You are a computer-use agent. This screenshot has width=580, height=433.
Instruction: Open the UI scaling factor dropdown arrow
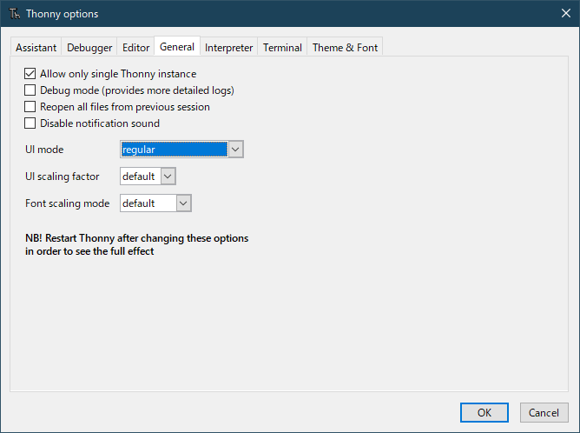coord(168,177)
